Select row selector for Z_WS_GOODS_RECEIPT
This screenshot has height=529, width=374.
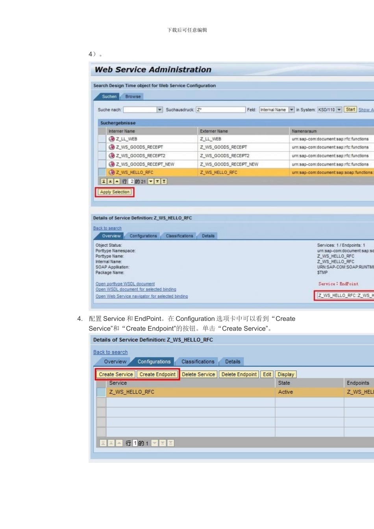pyautogui.click(x=102, y=147)
